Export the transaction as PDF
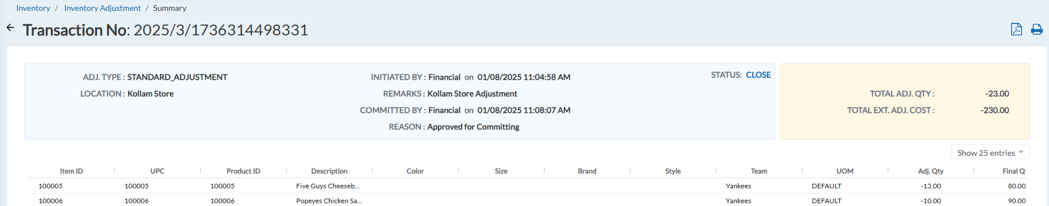Viewport: 1049px width, 206px height. [x=1016, y=29]
